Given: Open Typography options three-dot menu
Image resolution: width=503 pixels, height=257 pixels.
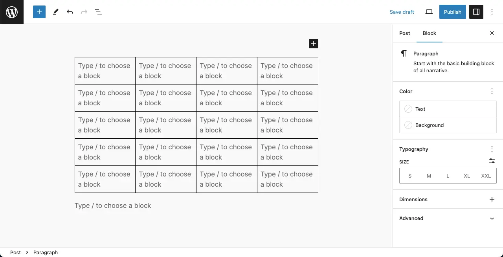Looking at the screenshot, I should [x=492, y=149].
